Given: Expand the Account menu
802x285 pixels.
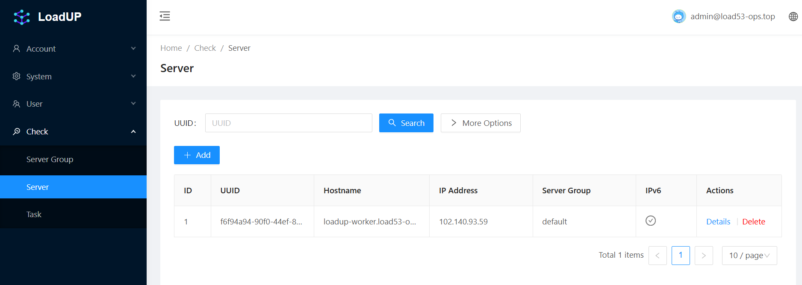Looking at the screenshot, I should [x=73, y=49].
